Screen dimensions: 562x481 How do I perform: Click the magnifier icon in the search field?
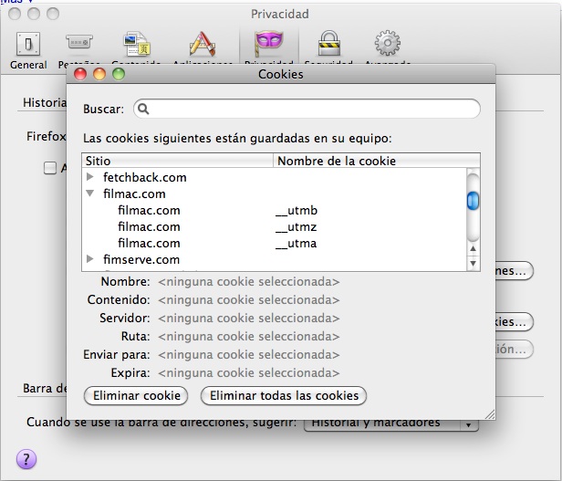click(x=144, y=109)
